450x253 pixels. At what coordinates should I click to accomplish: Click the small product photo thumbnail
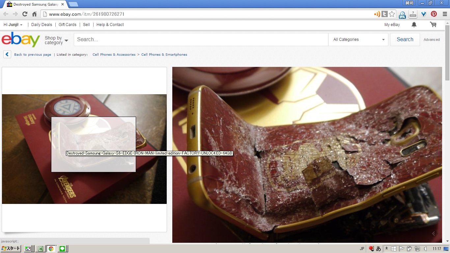click(x=84, y=149)
